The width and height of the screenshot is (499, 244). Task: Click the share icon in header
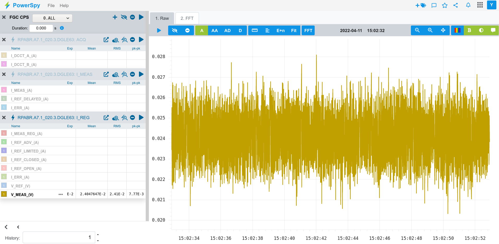pyautogui.click(x=455, y=5)
